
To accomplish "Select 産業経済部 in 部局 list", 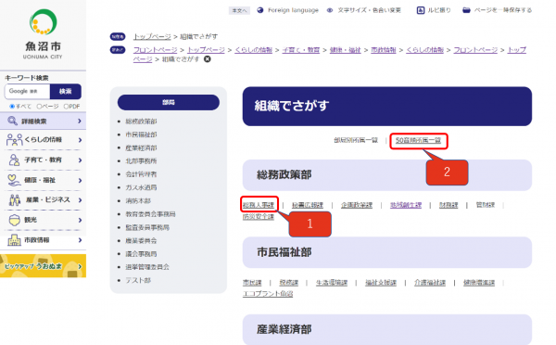I will 141,148.
